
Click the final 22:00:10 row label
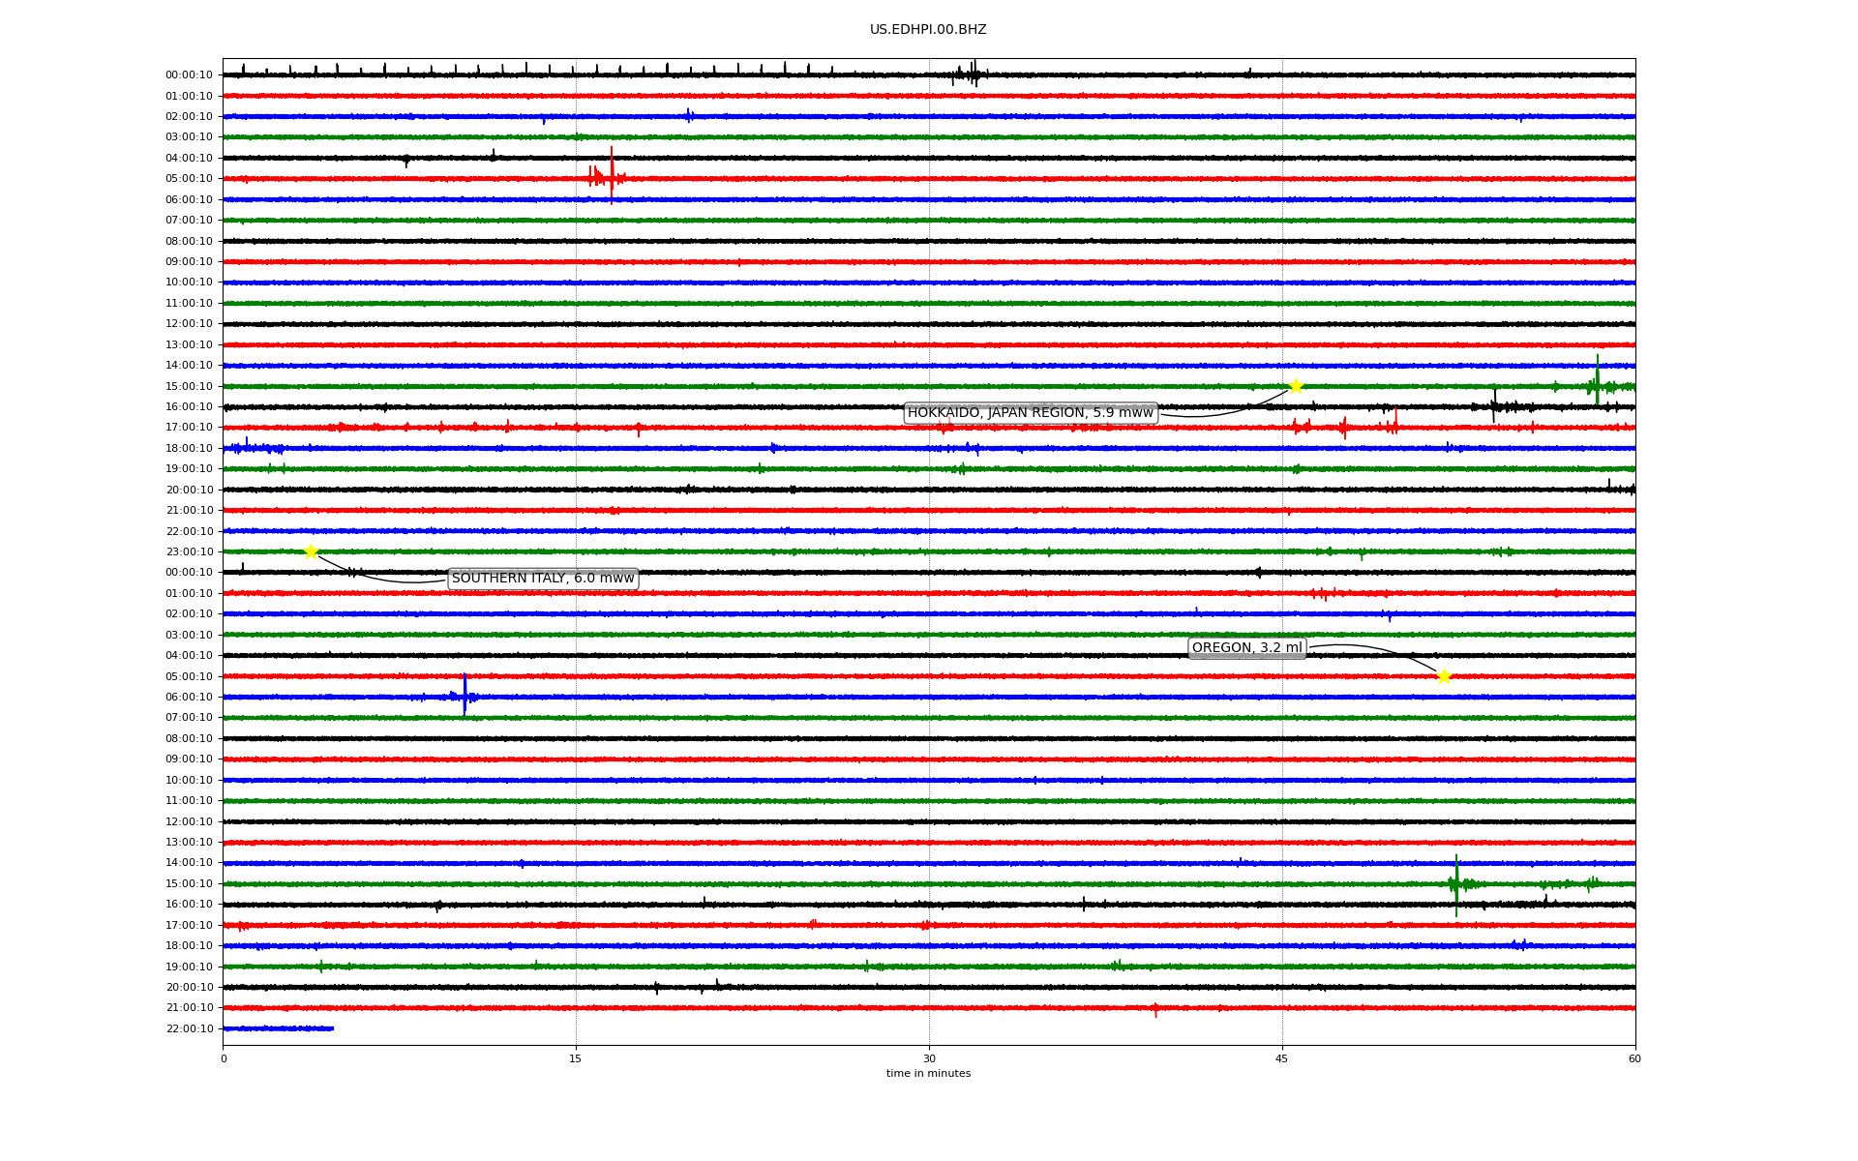tap(189, 1028)
